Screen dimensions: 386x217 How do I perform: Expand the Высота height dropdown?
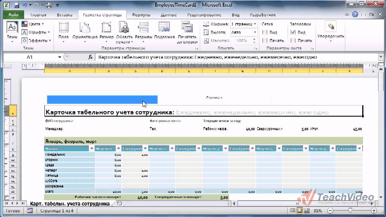[x=255, y=32]
